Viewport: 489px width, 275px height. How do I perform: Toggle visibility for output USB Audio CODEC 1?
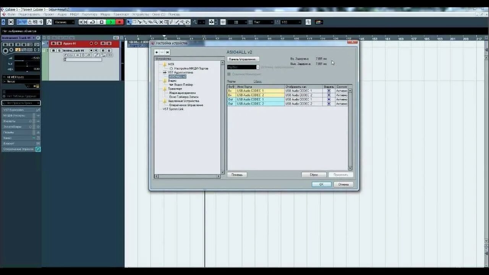pyautogui.click(x=329, y=99)
